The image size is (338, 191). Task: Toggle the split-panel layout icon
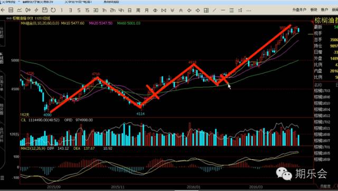206,10
